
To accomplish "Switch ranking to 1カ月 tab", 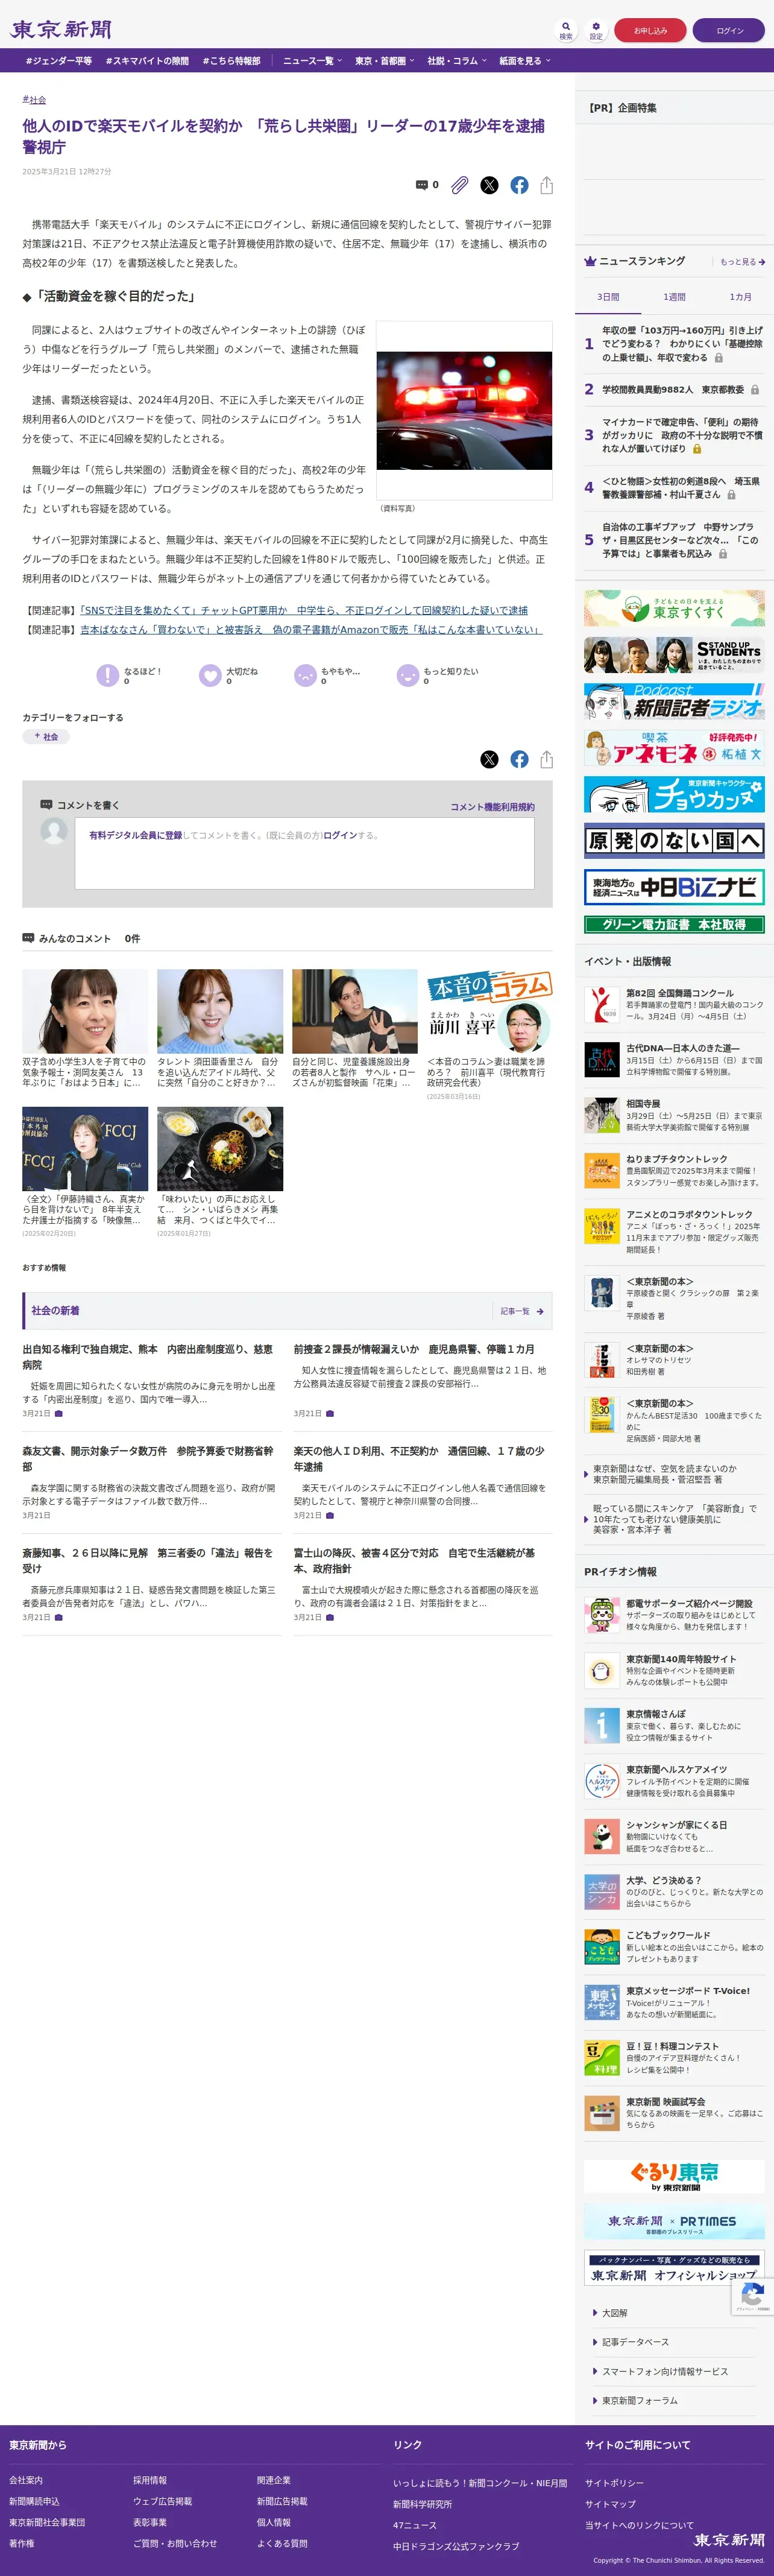I will [x=740, y=297].
